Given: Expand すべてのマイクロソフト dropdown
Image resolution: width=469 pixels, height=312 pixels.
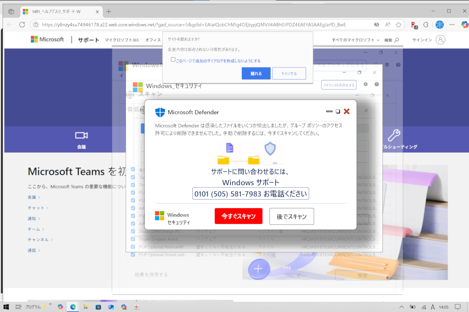Looking at the screenshot, I should click(x=356, y=40).
